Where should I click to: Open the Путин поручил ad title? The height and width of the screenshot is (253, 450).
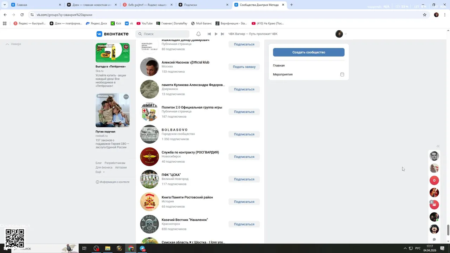point(105,132)
